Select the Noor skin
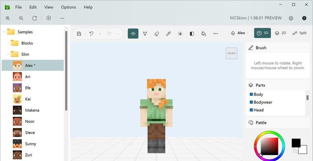 tap(33, 121)
